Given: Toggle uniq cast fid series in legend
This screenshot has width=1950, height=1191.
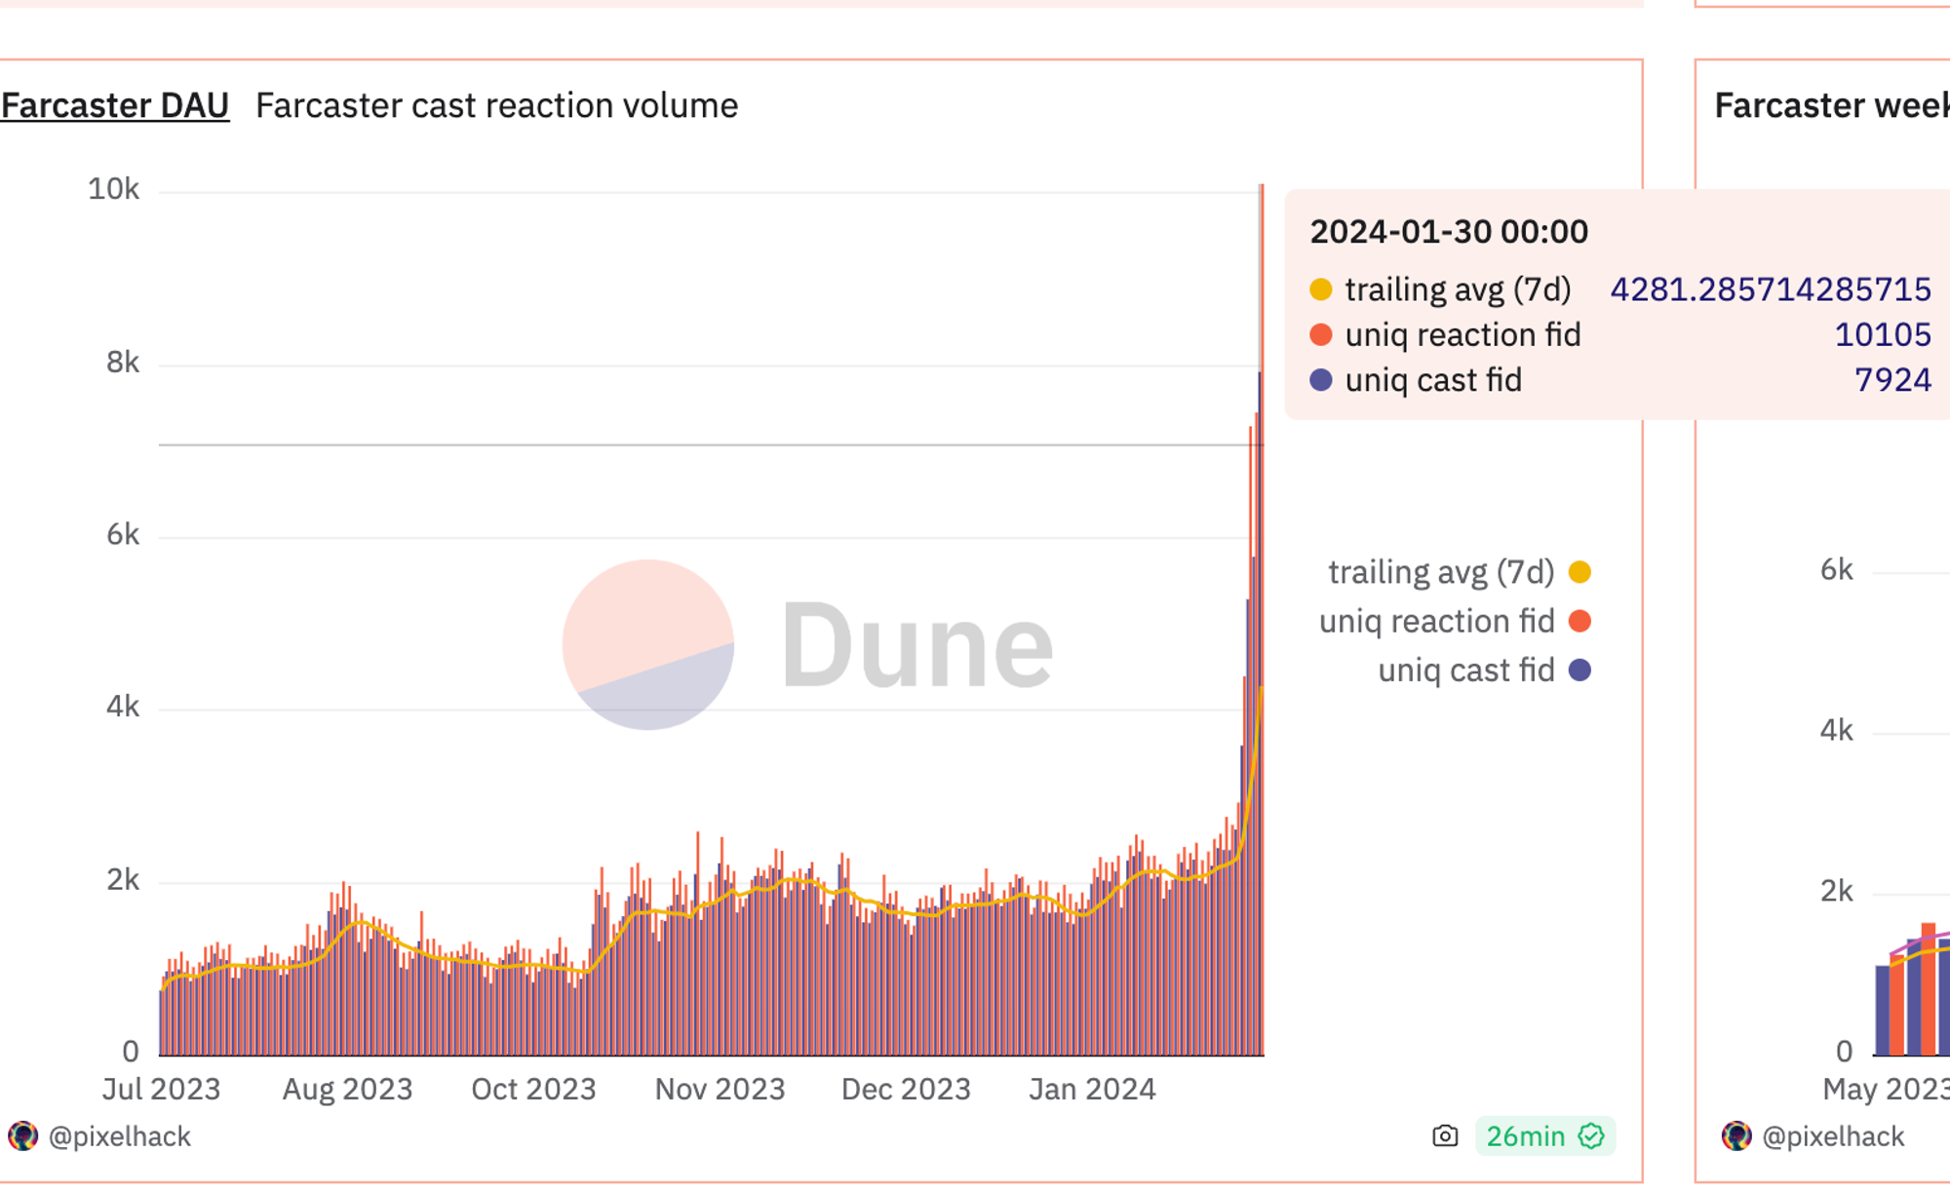Looking at the screenshot, I should [1465, 671].
